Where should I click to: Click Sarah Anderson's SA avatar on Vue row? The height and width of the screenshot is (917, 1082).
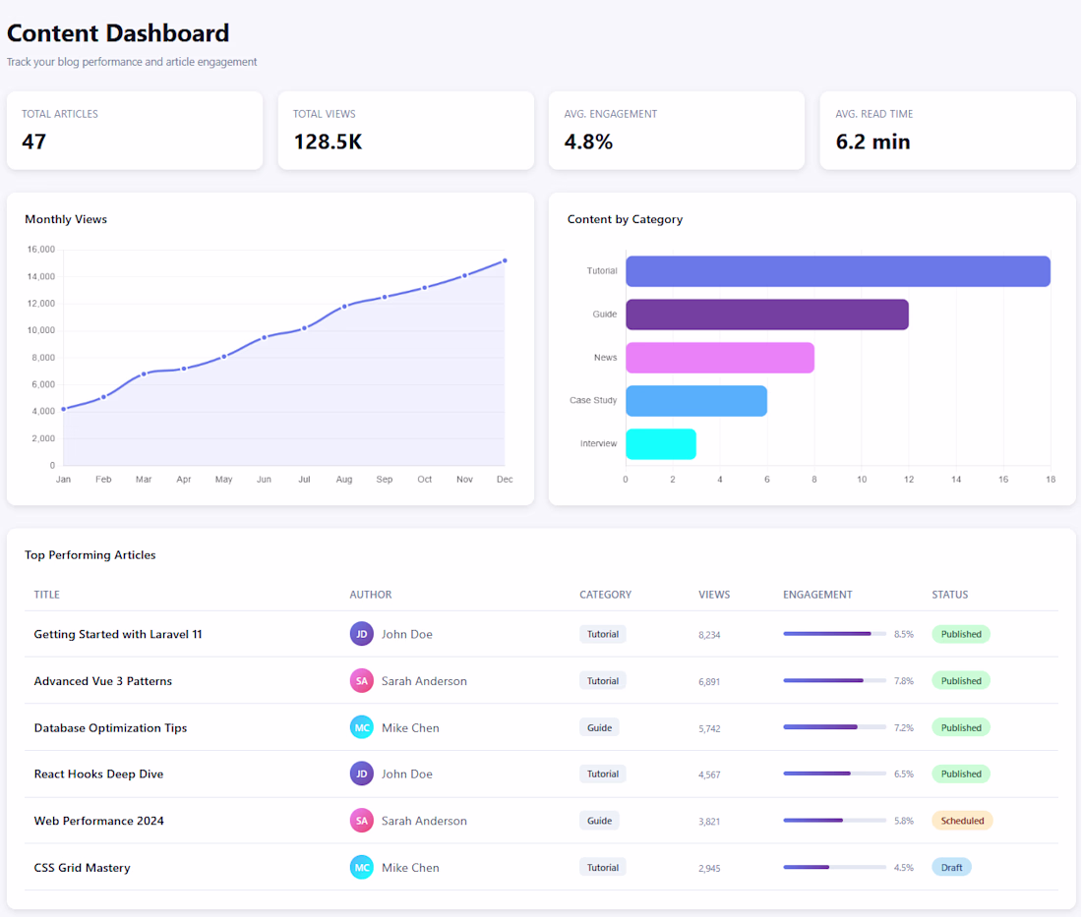pos(362,681)
